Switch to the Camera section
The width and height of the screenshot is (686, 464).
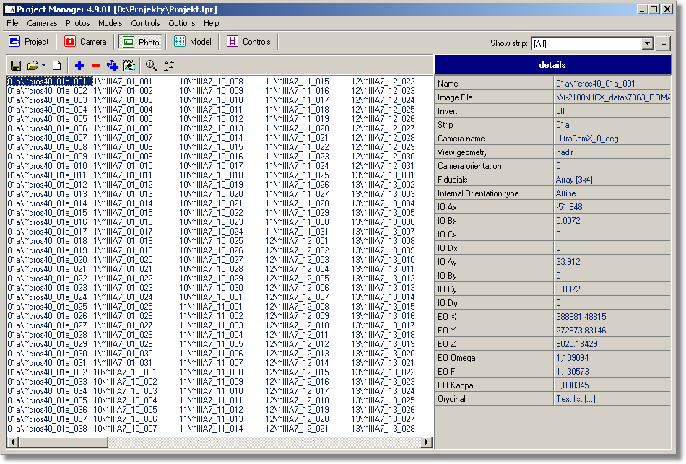point(85,42)
